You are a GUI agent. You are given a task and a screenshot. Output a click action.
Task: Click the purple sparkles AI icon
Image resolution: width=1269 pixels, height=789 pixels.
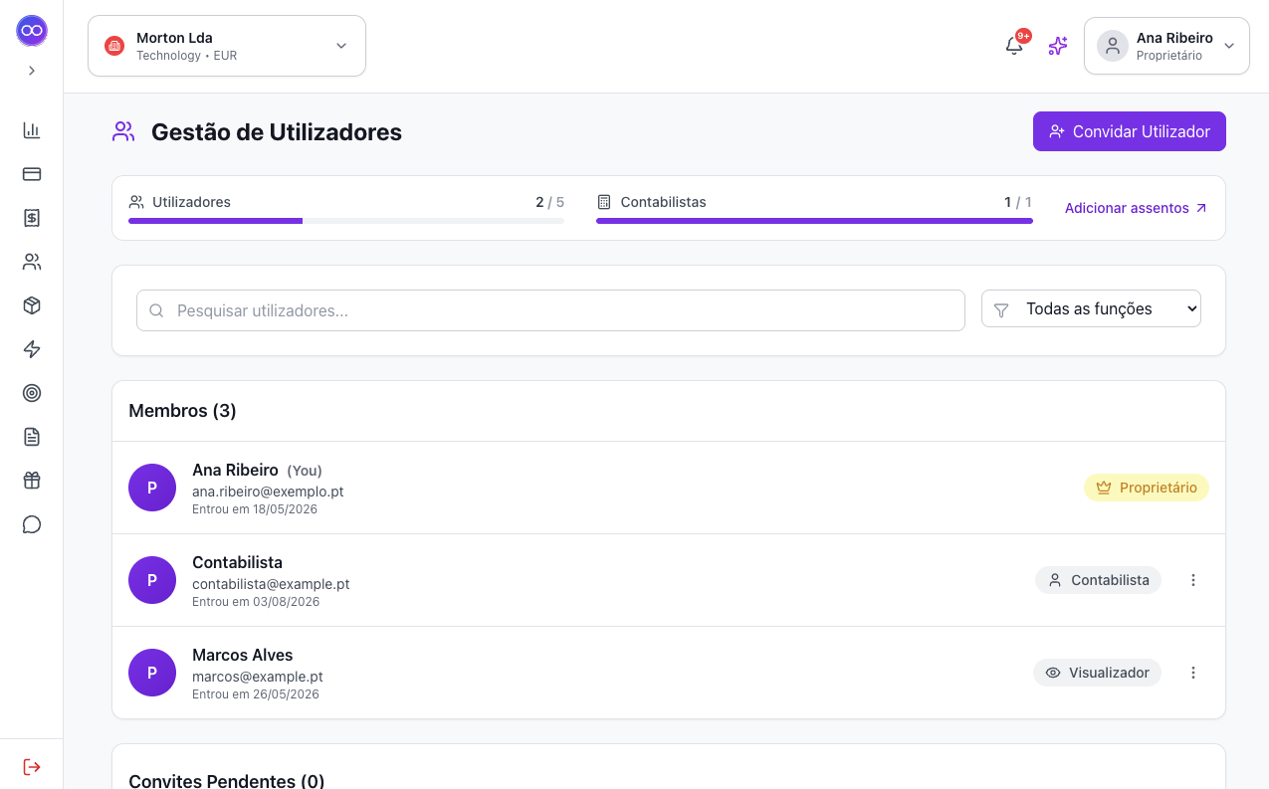(1058, 46)
